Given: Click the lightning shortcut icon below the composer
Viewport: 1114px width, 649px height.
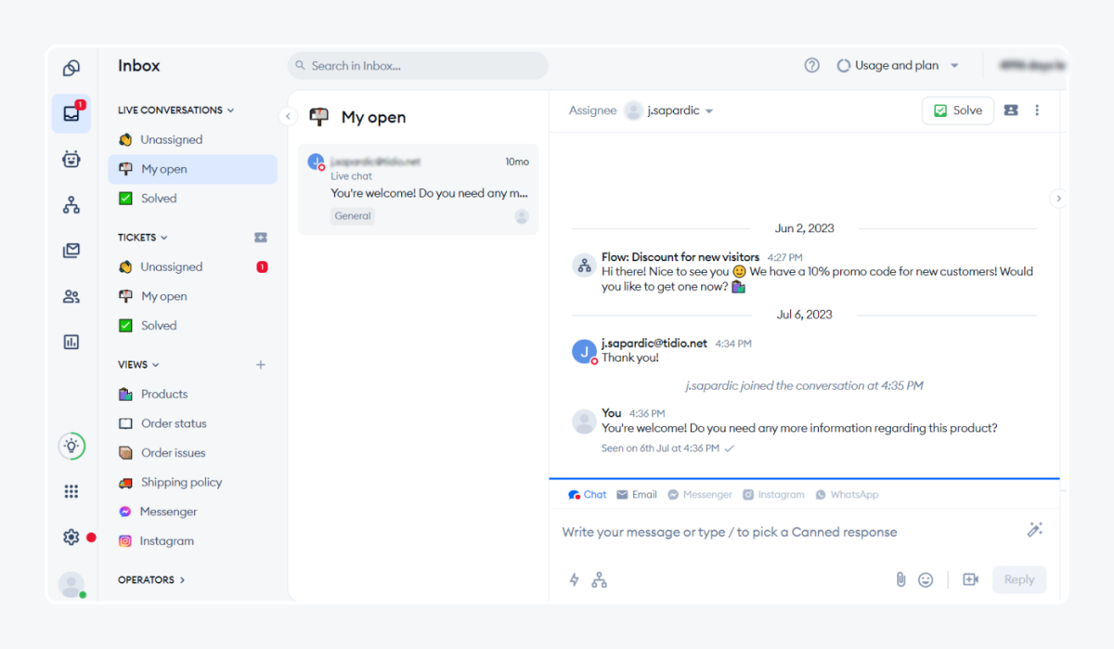Looking at the screenshot, I should [574, 579].
